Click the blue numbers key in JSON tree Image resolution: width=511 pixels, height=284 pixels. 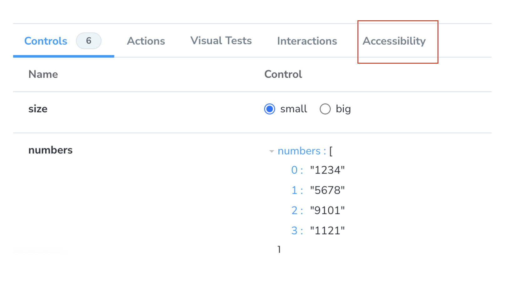pos(299,151)
